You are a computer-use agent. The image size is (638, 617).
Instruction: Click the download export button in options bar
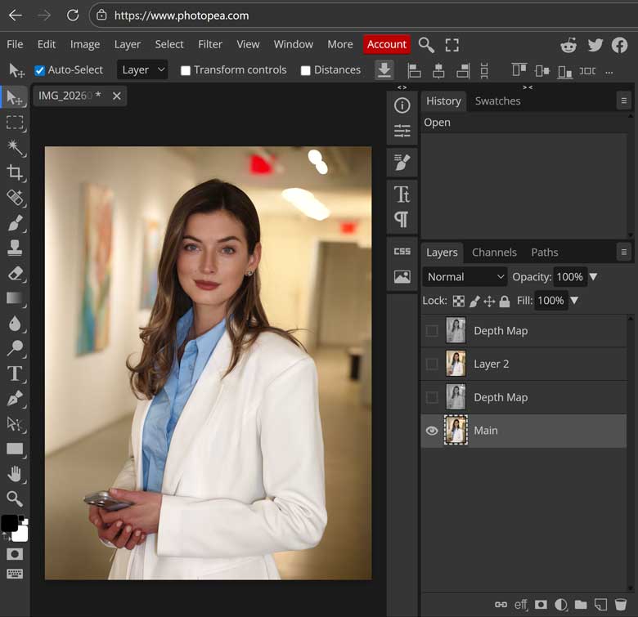(x=384, y=70)
